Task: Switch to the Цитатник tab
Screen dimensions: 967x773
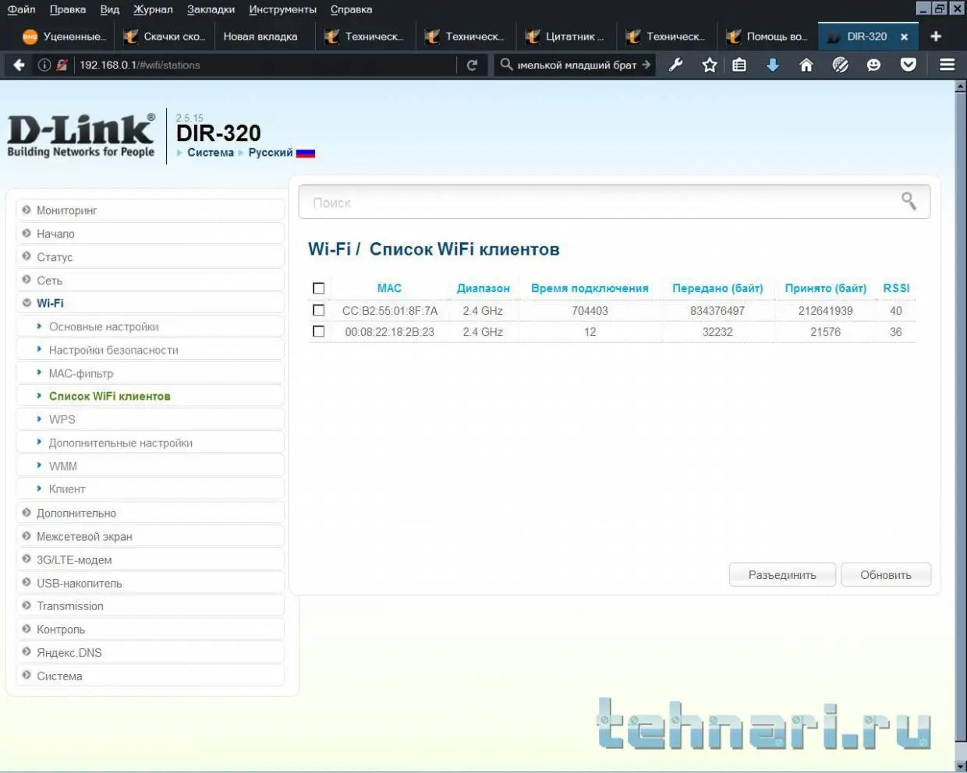Action: pos(566,37)
